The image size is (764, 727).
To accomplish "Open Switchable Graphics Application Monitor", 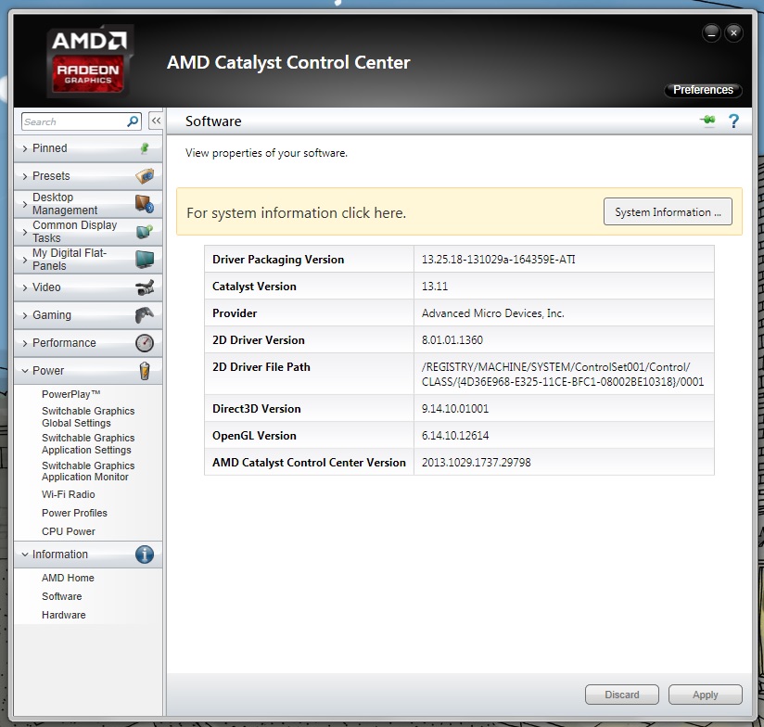I will point(88,471).
